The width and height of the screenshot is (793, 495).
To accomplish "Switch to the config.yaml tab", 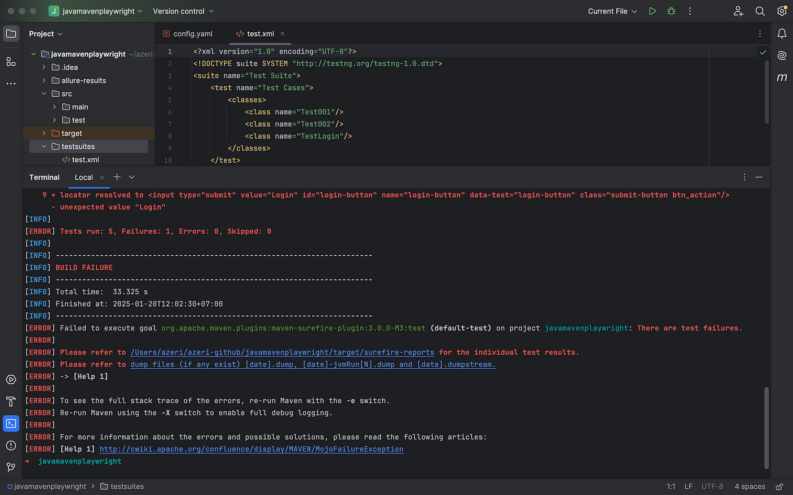I will coord(187,33).
